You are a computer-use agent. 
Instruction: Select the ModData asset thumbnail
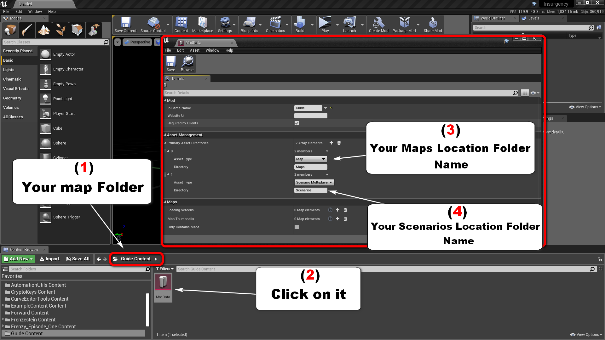coord(163,287)
